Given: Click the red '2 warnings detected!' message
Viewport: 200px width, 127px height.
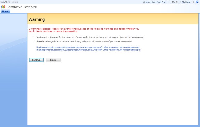Looking at the screenshot, I should (84, 30).
